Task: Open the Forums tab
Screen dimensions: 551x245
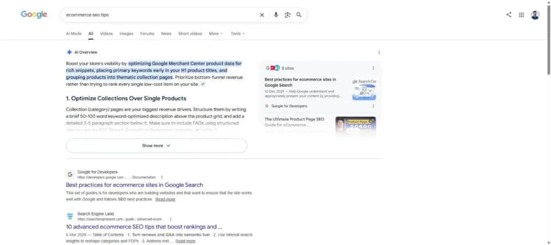Action: point(147,34)
